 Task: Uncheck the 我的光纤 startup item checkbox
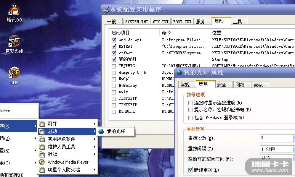114,59
